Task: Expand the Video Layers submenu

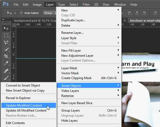Action: click(x=89, y=91)
